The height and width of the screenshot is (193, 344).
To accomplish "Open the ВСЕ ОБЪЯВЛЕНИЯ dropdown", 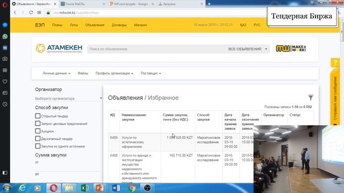I will tap(248, 49).
